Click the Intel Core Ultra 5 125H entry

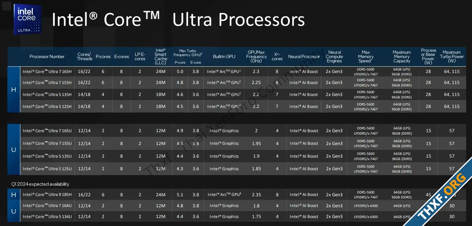[x=47, y=106]
